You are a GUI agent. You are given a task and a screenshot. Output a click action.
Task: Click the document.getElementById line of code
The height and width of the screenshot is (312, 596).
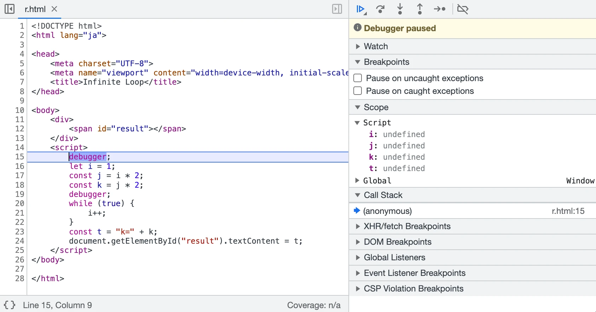coord(186,241)
